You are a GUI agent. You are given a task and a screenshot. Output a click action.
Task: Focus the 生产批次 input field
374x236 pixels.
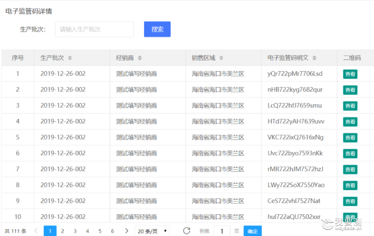coord(94,29)
